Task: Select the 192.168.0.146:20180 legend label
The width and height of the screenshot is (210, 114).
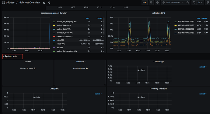Action: pos(186,33)
